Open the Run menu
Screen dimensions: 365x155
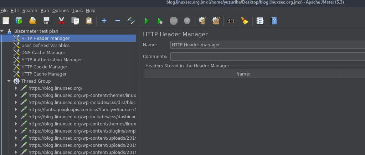point(45,10)
